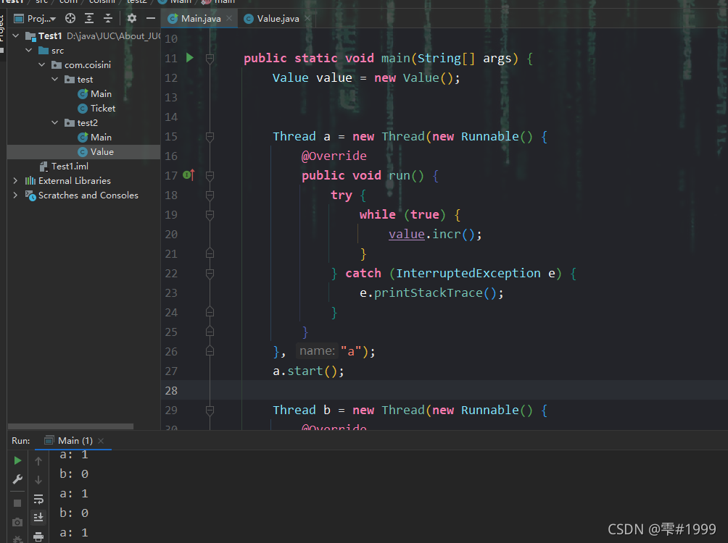Viewport: 728px width, 543px height.
Task: Click the a.start() statement on line 27
Action: point(308,371)
